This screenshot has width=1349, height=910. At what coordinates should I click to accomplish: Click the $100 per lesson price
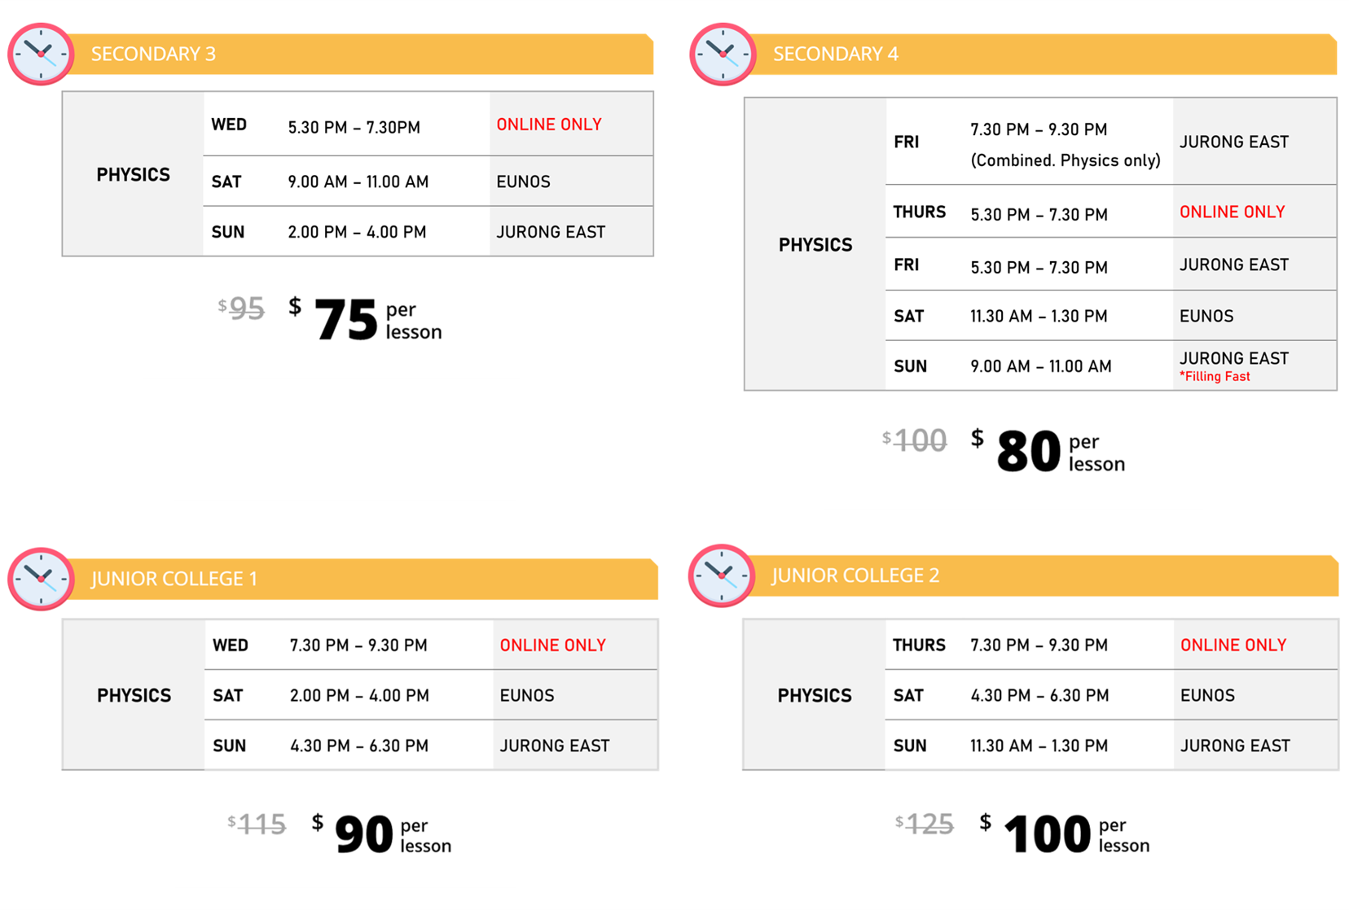pos(1065,834)
